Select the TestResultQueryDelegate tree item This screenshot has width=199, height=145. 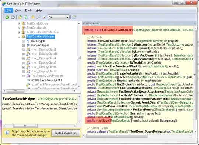coord(47,76)
